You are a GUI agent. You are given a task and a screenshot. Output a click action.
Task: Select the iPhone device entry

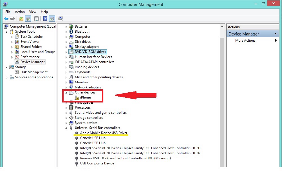point(86,97)
